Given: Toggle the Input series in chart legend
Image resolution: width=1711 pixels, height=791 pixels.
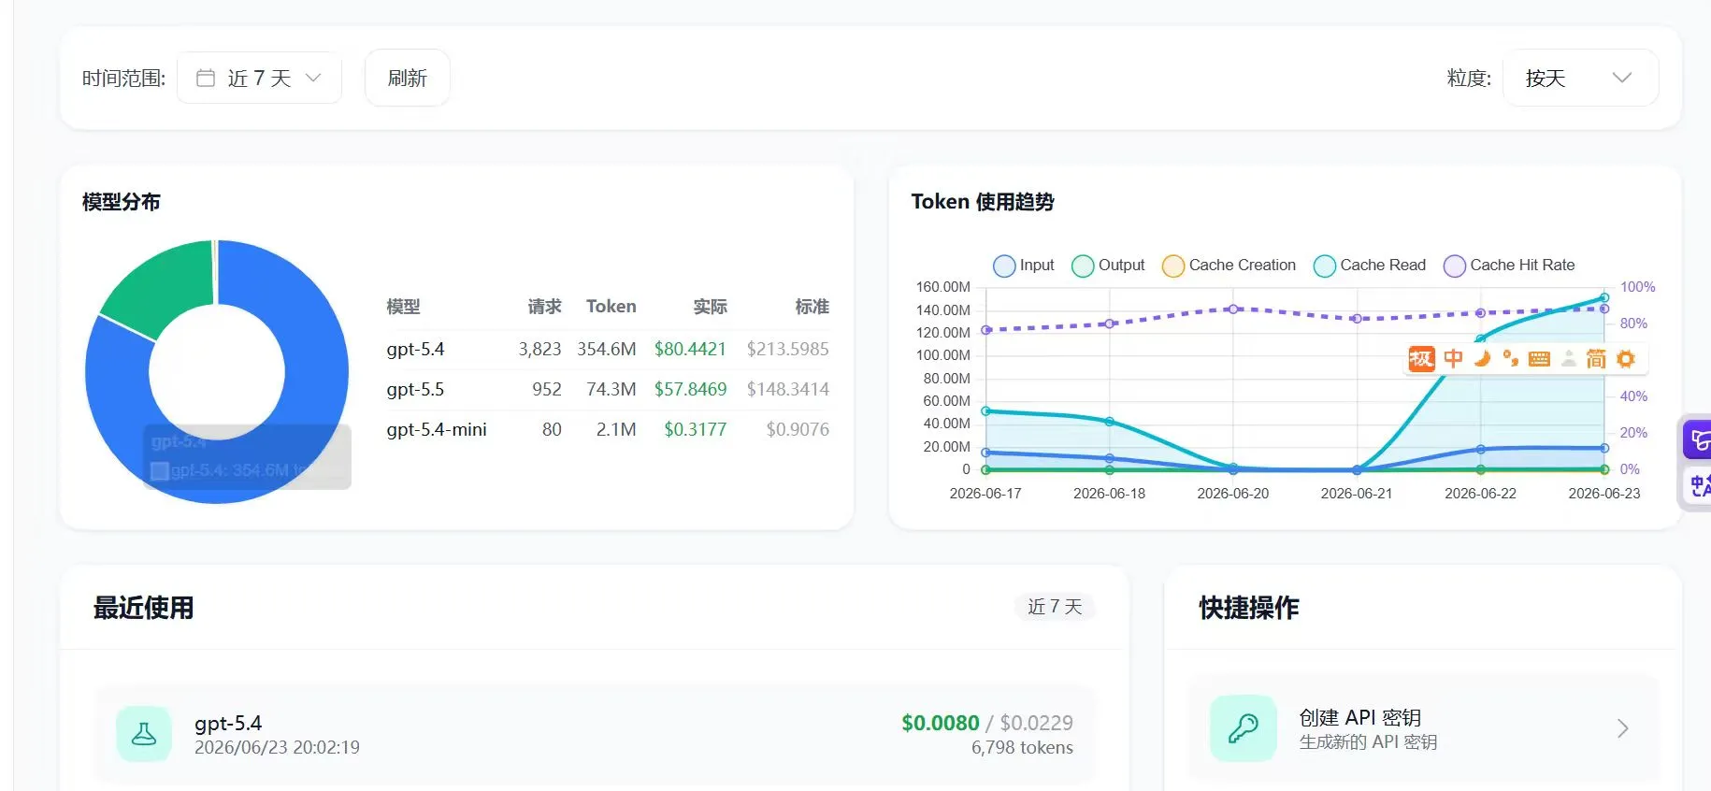Looking at the screenshot, I should pyautogui.click(x=1024, y=266).
